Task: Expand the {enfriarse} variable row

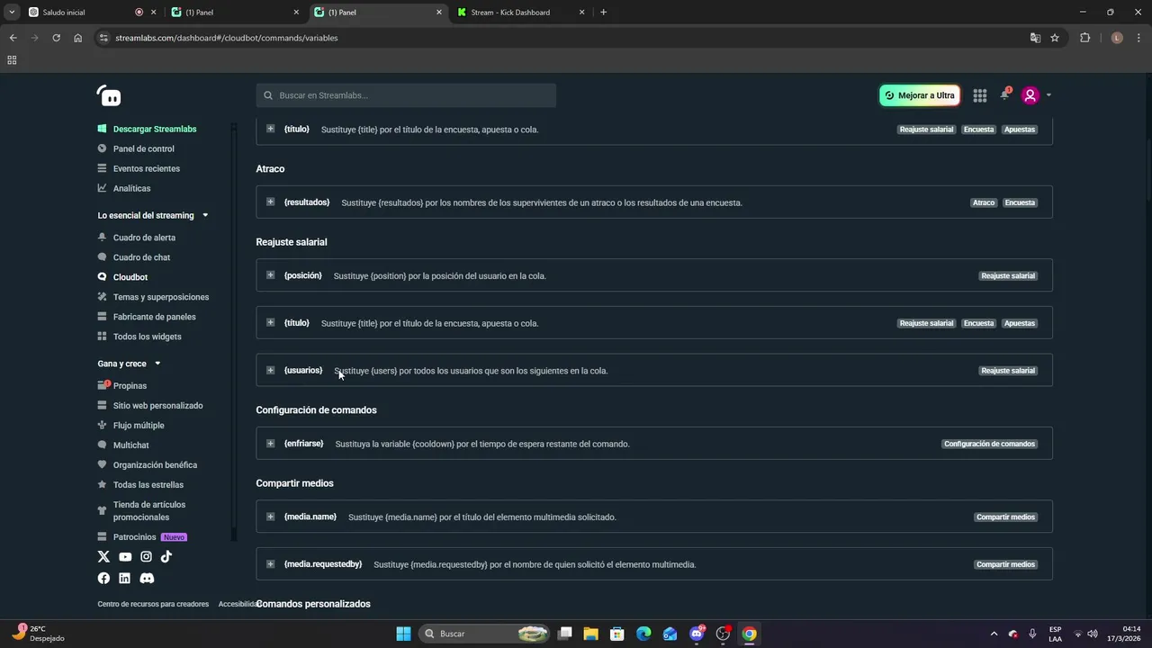Action: coord(270,444)
